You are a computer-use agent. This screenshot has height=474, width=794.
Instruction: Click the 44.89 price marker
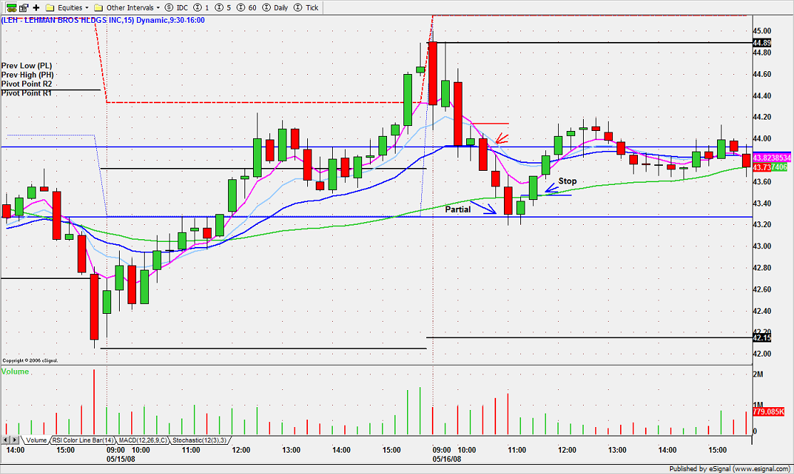tap(762, 43)
